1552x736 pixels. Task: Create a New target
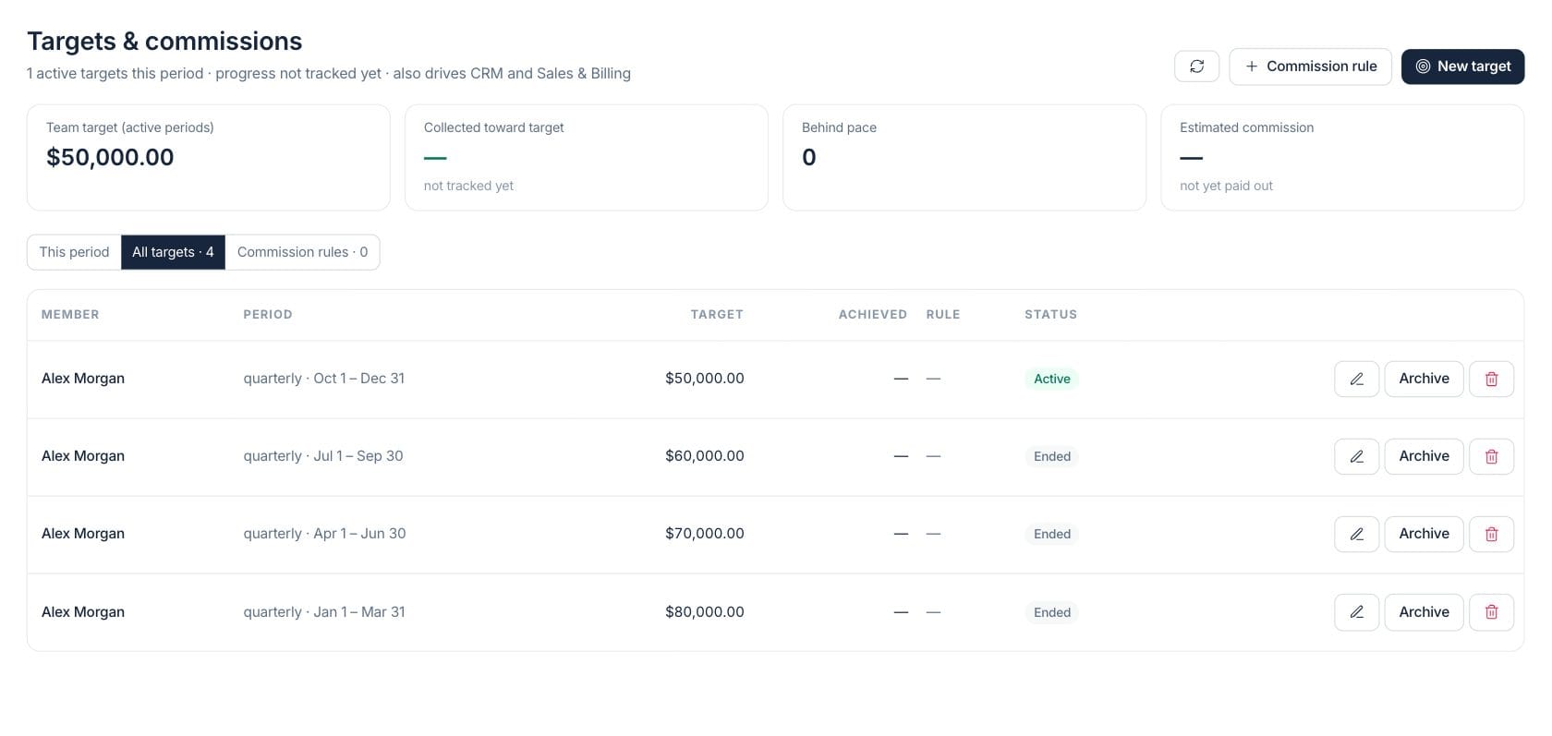[1462, 66]
